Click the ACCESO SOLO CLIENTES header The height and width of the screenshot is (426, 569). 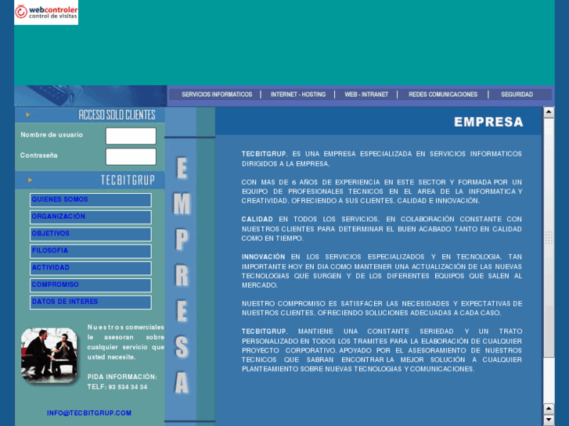click(x=117, y=115)
